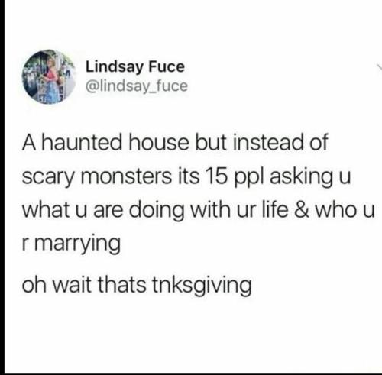
Task: Select the line starting 'scary monsters its 15'
Action: [x=186, y=177]
